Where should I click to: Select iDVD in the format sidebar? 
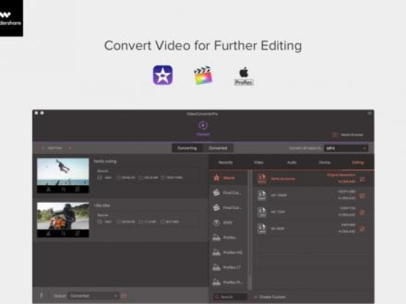click(x=228, y=222)
